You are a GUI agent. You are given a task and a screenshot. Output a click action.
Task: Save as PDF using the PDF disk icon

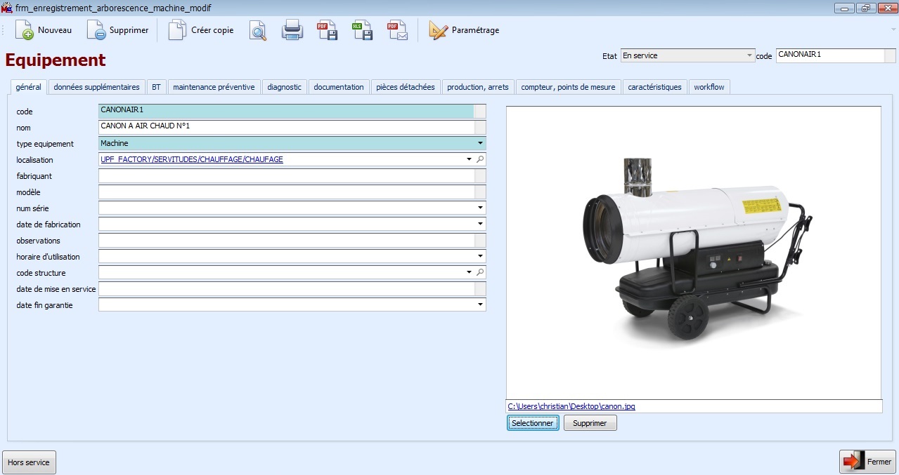(x=327, y=31)
